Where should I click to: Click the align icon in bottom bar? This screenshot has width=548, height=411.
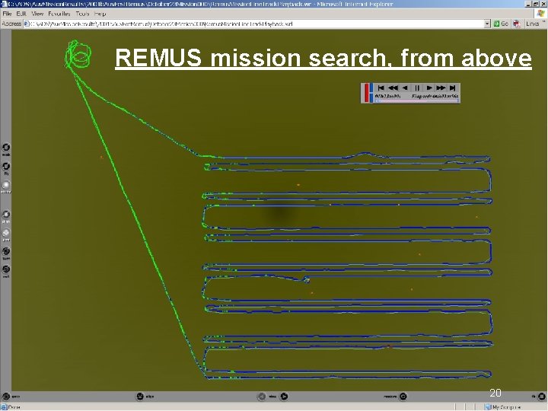pos(140,397)
